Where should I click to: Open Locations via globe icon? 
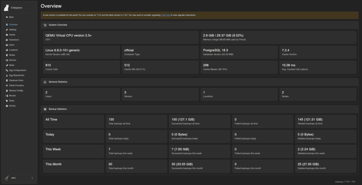(7, 50)
